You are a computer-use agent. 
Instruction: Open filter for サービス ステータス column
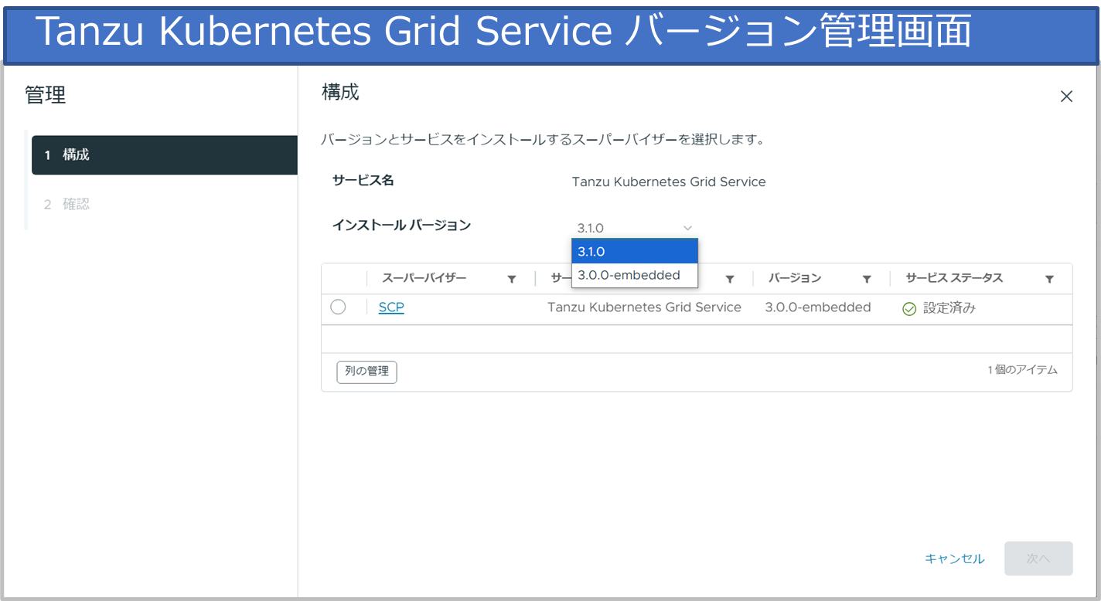tap(1049, 279)
